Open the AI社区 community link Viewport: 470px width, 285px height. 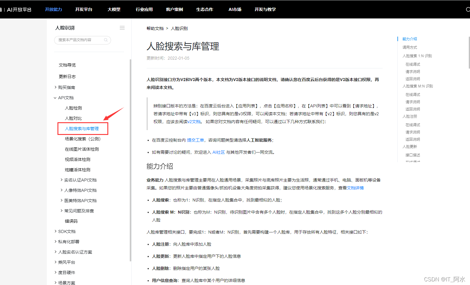coord(219,152)
